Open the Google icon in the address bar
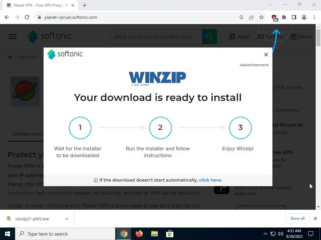Viewport: 321px width, 240px height. [241, 17]
